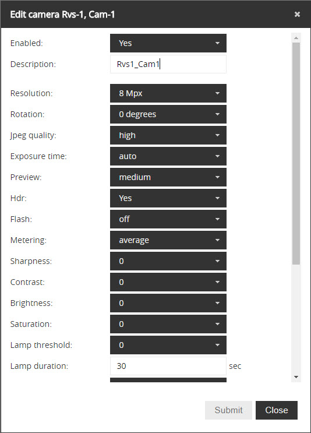The width and height of the screenshot is (311, 433).
Task: Open the Exposure time dropdown
Action: pyautogui.click(x=168, y=156)
